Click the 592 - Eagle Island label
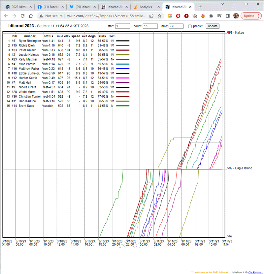 [x=240, y=168]
